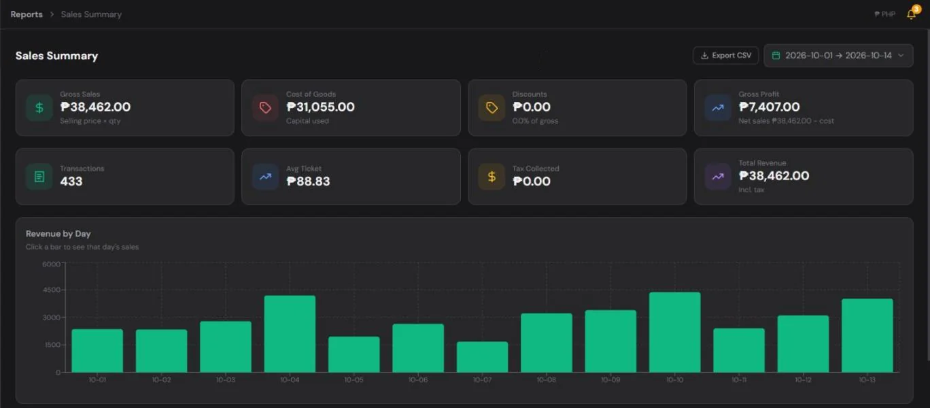This screenshot has height=408, width=930.
Task: Click the notification bell icon
Action: pyautogui.click(x=911, y=14)
